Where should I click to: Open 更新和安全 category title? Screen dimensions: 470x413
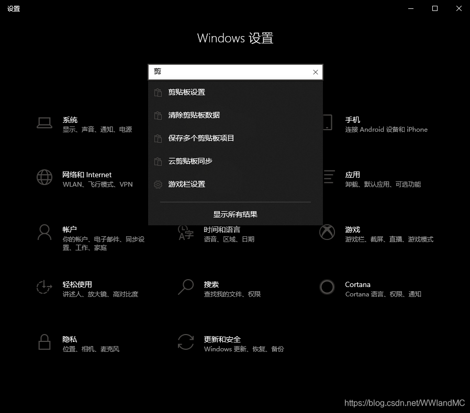[222, 339]
